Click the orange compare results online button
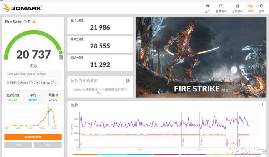 (x=33, y=137)
